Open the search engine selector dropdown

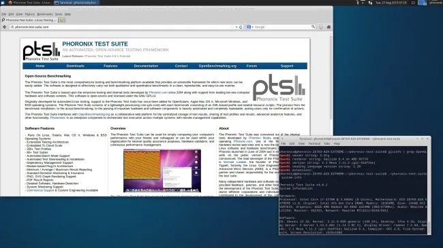(x=250, y=27)
